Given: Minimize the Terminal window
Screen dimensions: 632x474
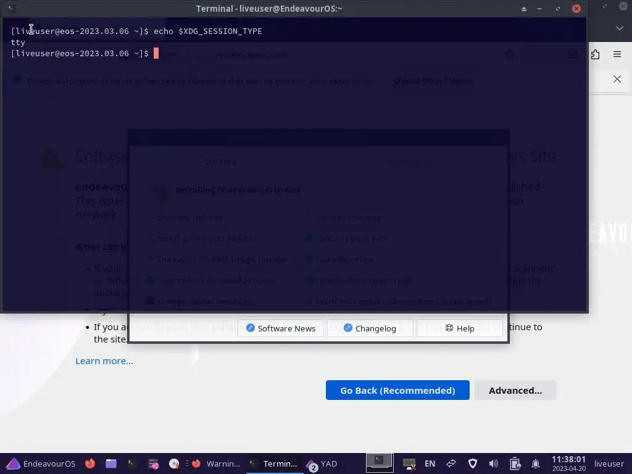Looking at the screenshot, I should [x=539, y=9].
